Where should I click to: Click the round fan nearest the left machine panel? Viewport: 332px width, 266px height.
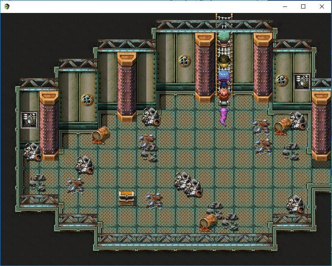(87, 100)
